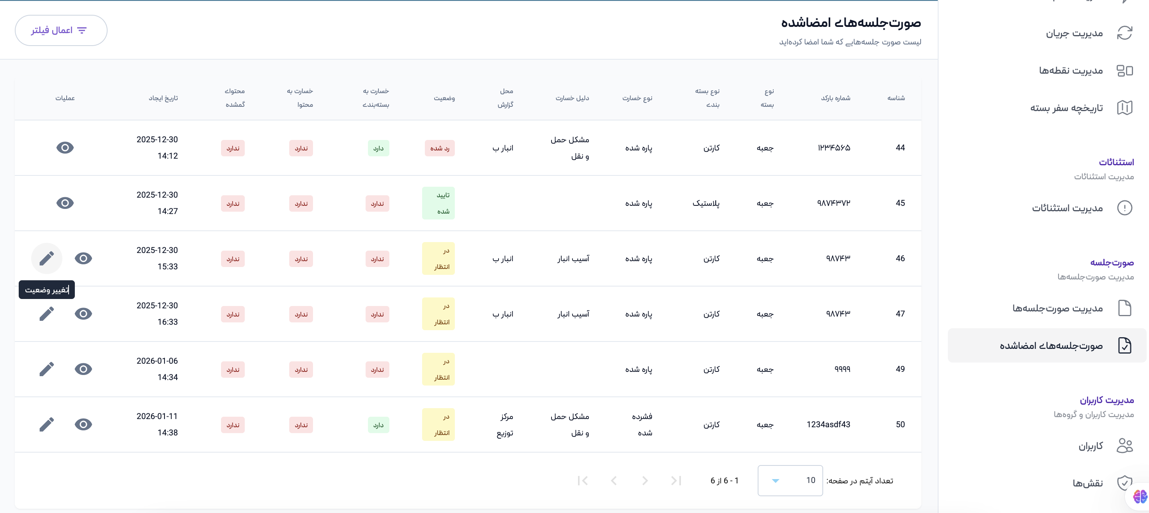The height and width of the screenshot is (513, 1149).
Task: Click pencil edit icon for record 46
Action: (46, 258)
